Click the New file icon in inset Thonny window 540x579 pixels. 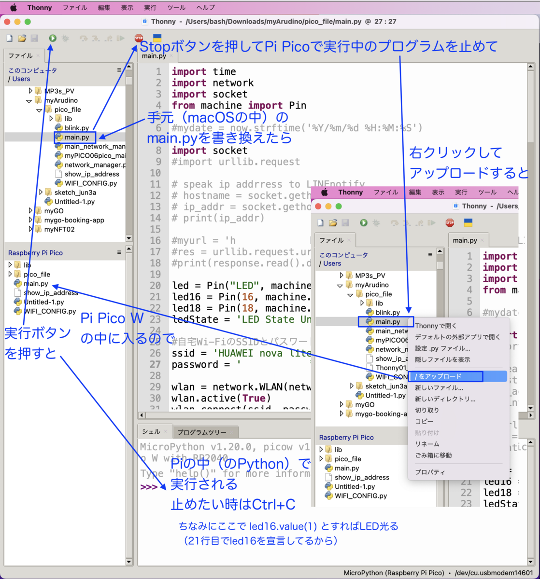tap(321, 222)
